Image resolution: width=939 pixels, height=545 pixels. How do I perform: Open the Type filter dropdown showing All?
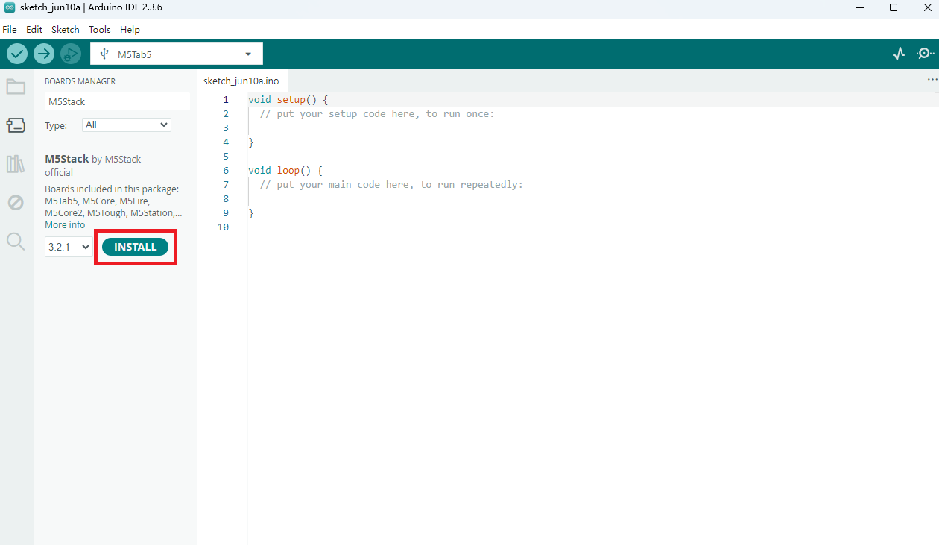click(x=127, y=125)
